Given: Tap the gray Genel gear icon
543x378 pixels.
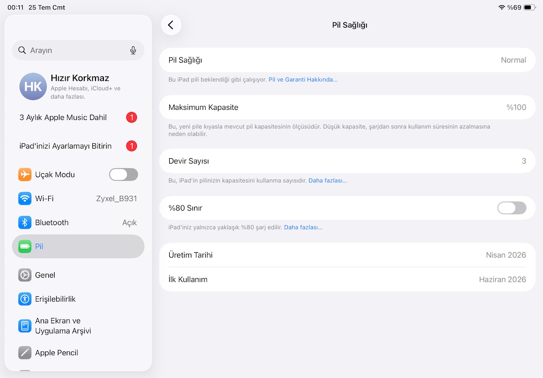Looking at the screenshot, I should click(x=24, y=275).
